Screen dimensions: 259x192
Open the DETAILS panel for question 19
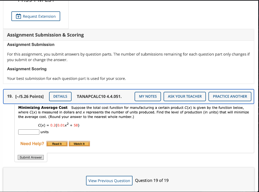click(60, 97)
